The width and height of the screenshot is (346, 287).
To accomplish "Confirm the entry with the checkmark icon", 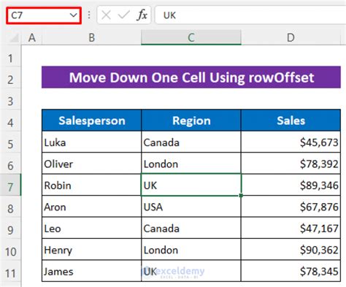I will [123, 15].
